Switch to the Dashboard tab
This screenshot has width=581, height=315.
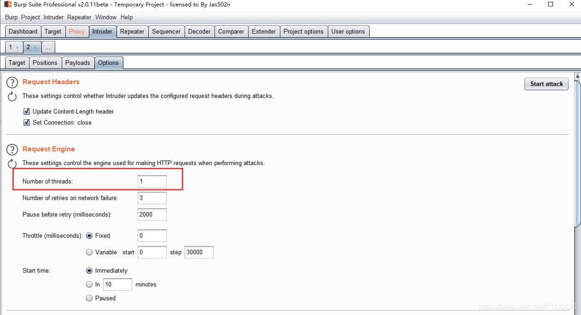(23, 31)
